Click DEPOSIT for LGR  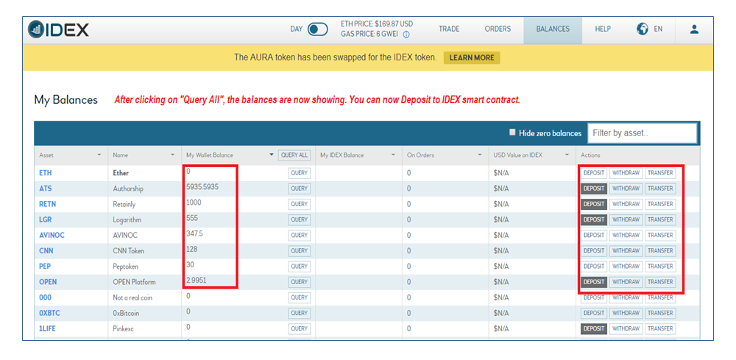[x=594, y=219]
